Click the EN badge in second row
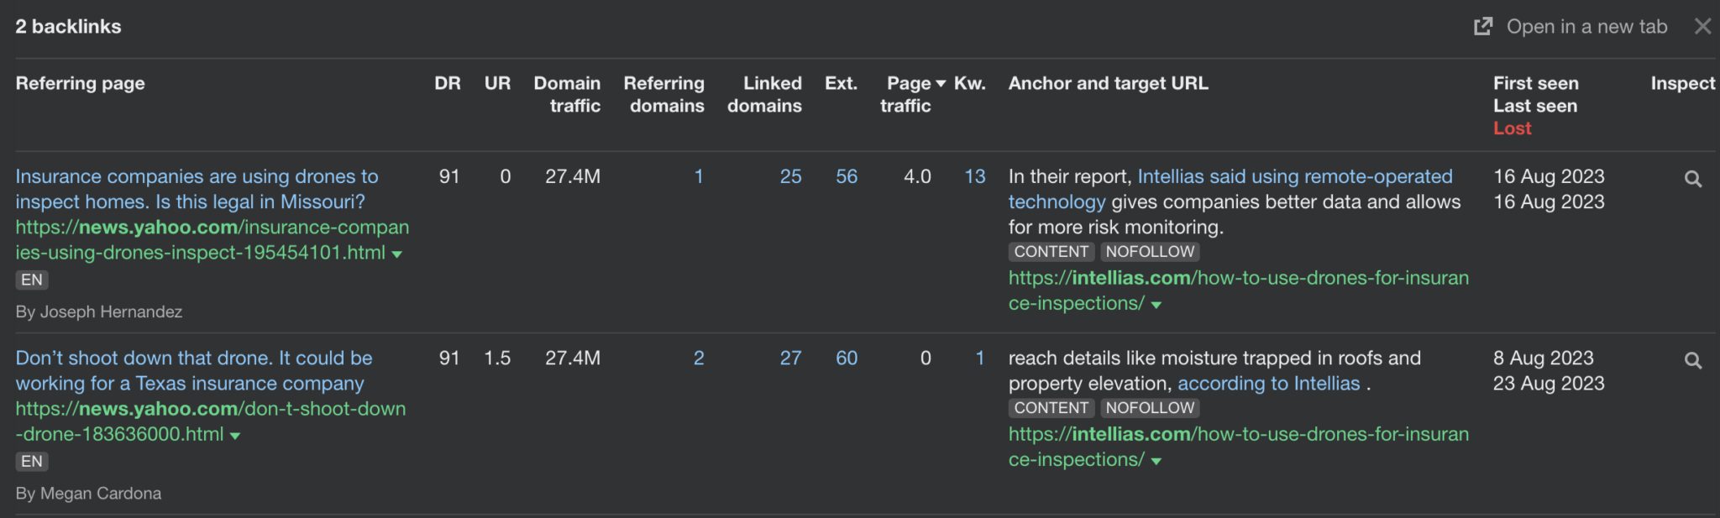The width and height of the screenshot is (1720, 518). tap(32, 461)
